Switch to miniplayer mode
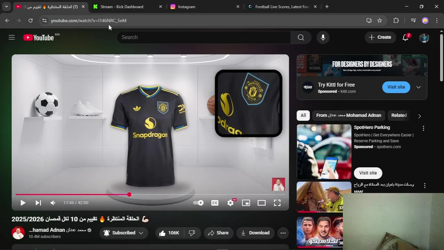Image resolution: width=444 pixels, height=250 pixels. (x=246, y=203)
